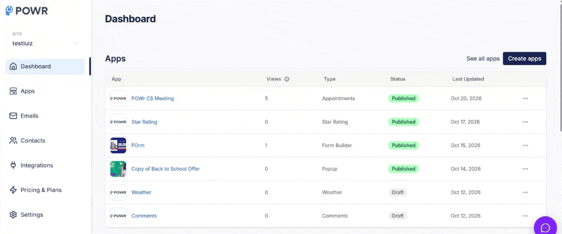Click the Dashboard home icon in sidebar
The height and width of the screenshot is (234, 562).
tap(13, 67)
